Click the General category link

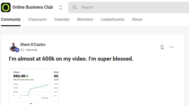(32, 50)
